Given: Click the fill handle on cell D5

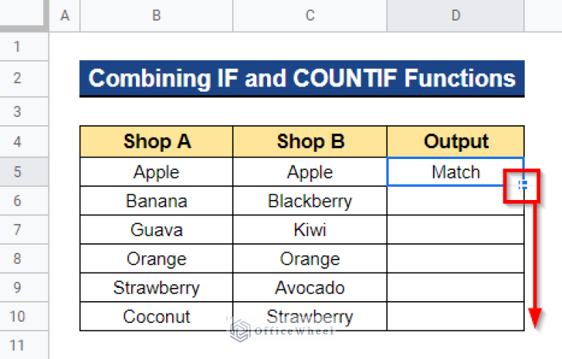Looking at the screenshot, I should click(523, 185).
